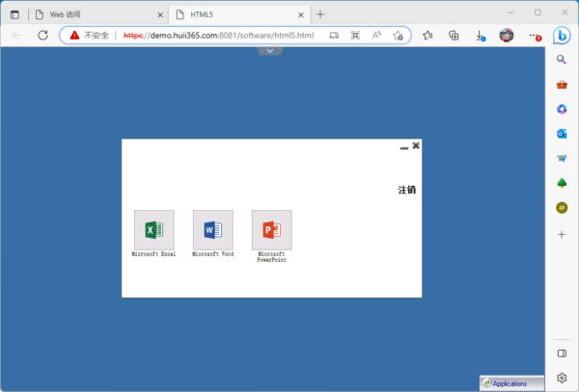Add a new sidebar app with plus
This screenshot has height=392, width=579.
click(x=562, y=234)
